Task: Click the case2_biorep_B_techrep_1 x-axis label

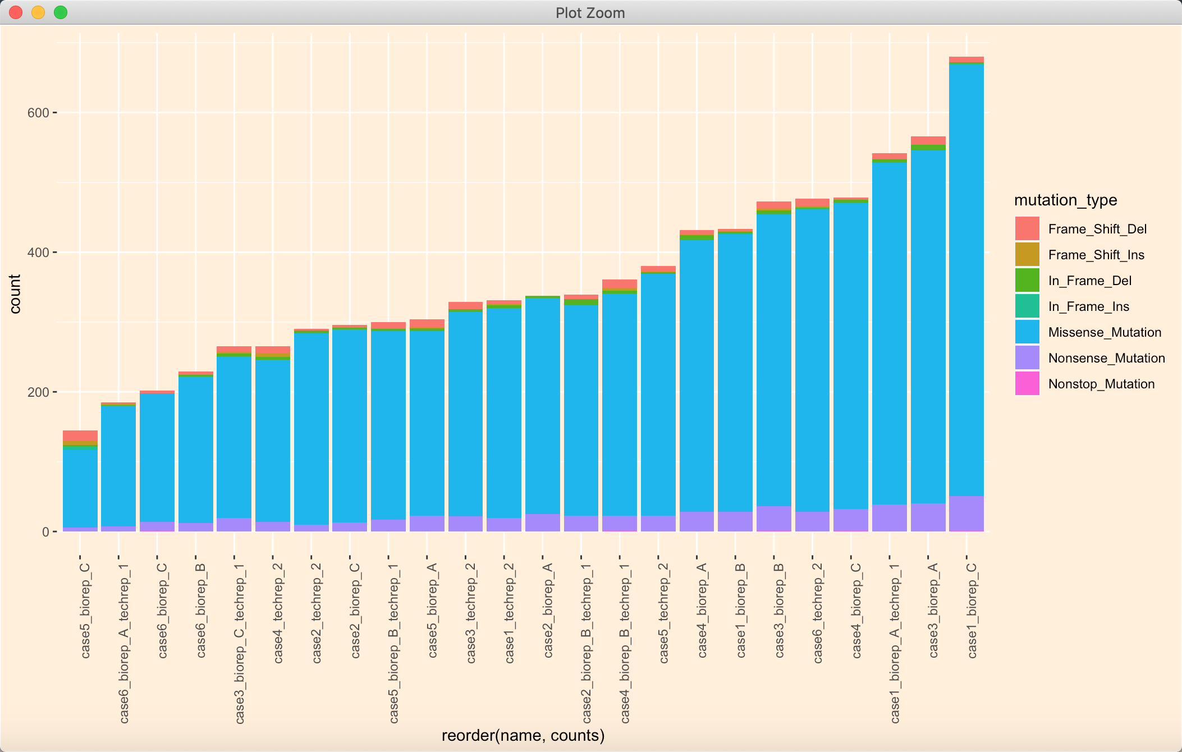Action: pos(587,643)
